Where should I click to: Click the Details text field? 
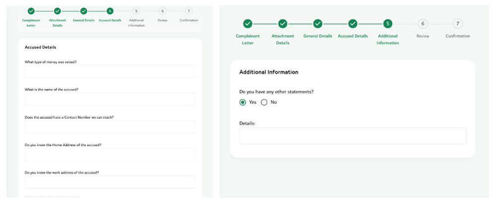(352, 136)
